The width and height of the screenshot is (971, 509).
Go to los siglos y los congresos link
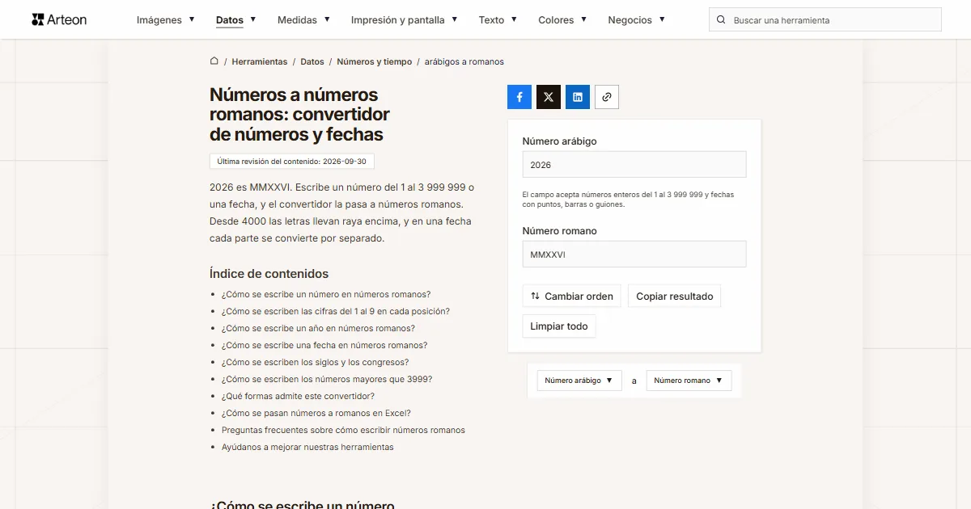pyautogui.click(x=316, y=363)
